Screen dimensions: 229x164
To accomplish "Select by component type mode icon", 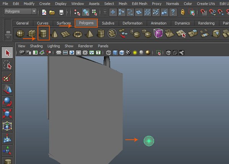I will click(95, 13).
